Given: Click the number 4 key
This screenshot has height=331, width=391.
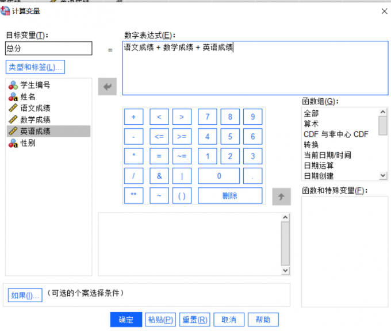Looking at the screenshot, I should coord(208,136).
